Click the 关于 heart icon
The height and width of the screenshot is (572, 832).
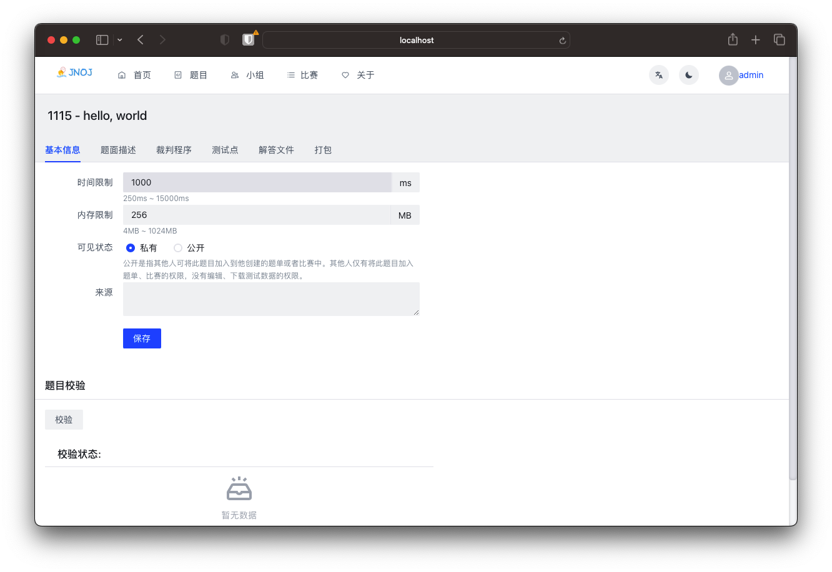(345, 75)
